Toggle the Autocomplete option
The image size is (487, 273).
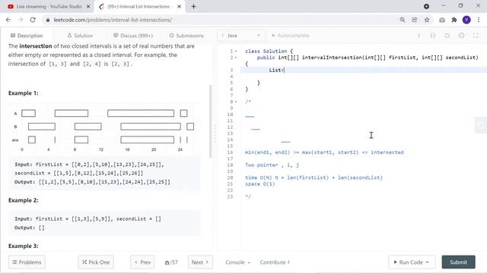291,36
